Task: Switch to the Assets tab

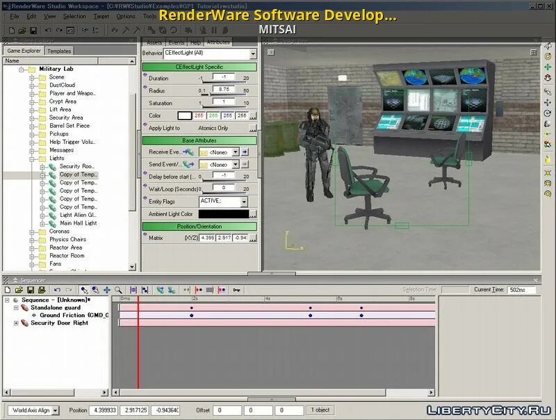Action: pos(154,42)
